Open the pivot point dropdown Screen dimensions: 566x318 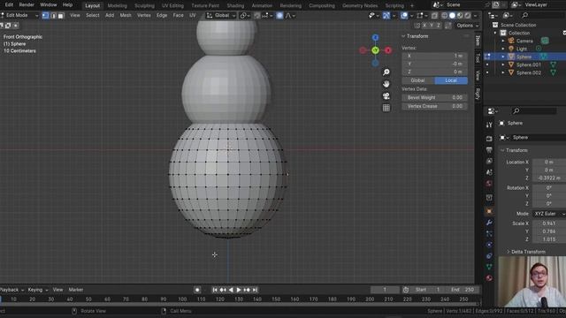point(245,16)
